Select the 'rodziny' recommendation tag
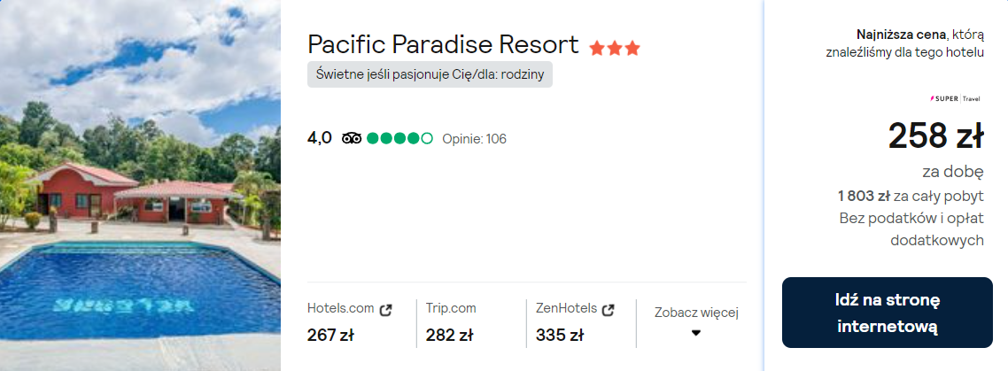This screenshot has height=371, width=1008. tap(430, 75)
